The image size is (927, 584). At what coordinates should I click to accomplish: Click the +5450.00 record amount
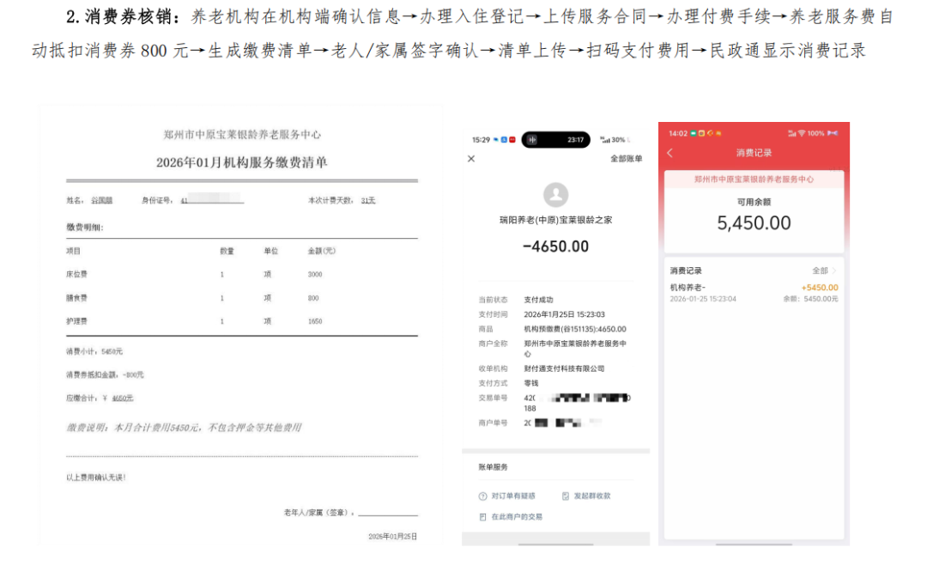click(820, 288)
